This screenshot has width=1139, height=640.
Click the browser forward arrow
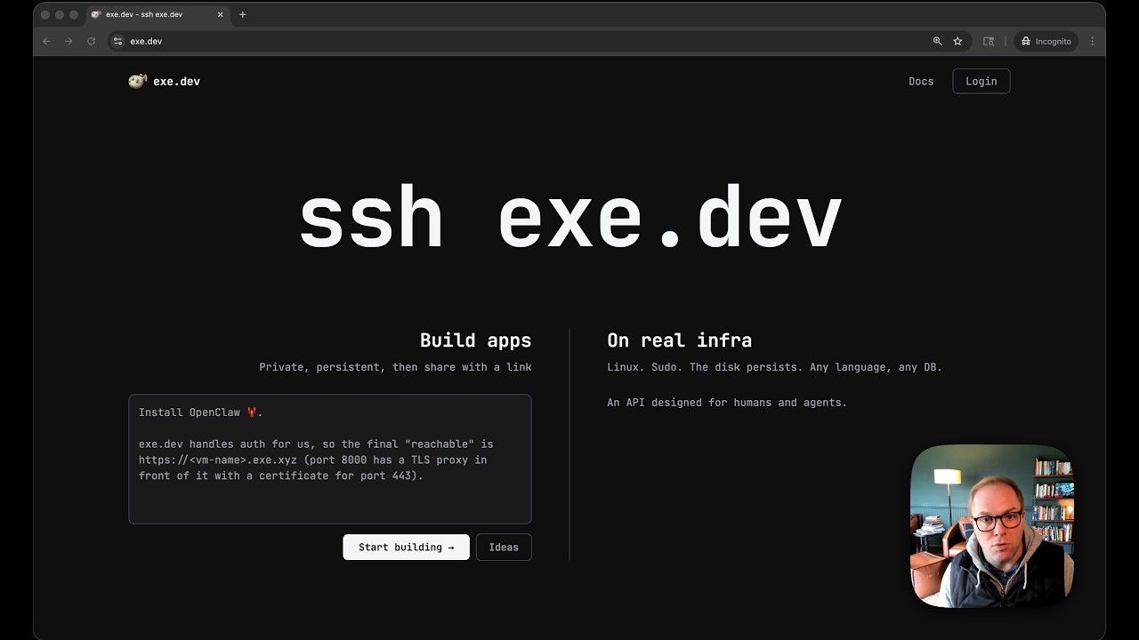tap(69, 41)
